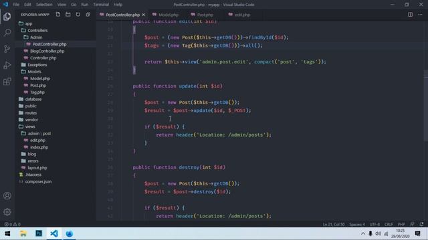This screenshot has height=240, width=428.
Task: Switch to the Model.php editor tab
Action: [167, 15]
